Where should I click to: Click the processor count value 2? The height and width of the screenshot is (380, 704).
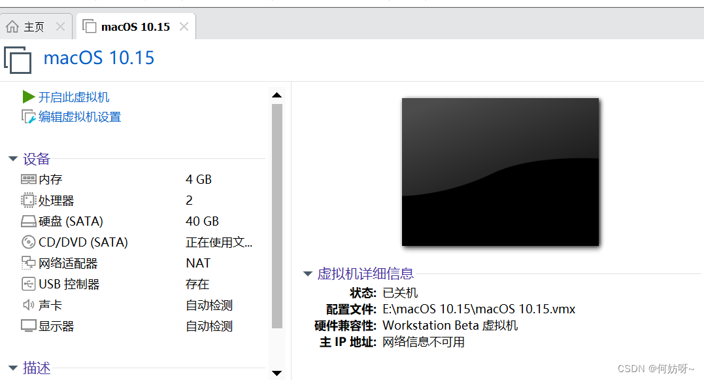[x=190, y=200]
